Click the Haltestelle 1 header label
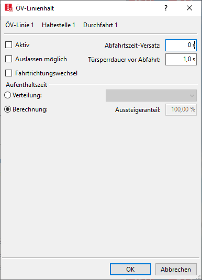Image resolution: width=202 pixels, height=280 pixels. click(59, 25)
